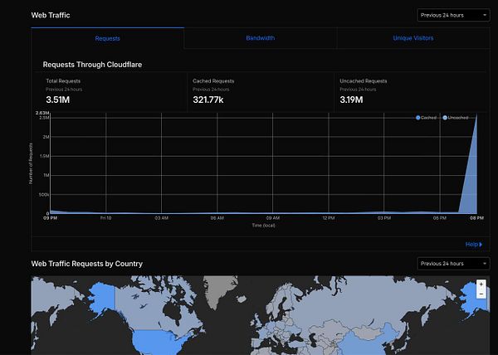Toggle the Uncached legend series
This screenshot has height=355, width=498.
(455, 118)
